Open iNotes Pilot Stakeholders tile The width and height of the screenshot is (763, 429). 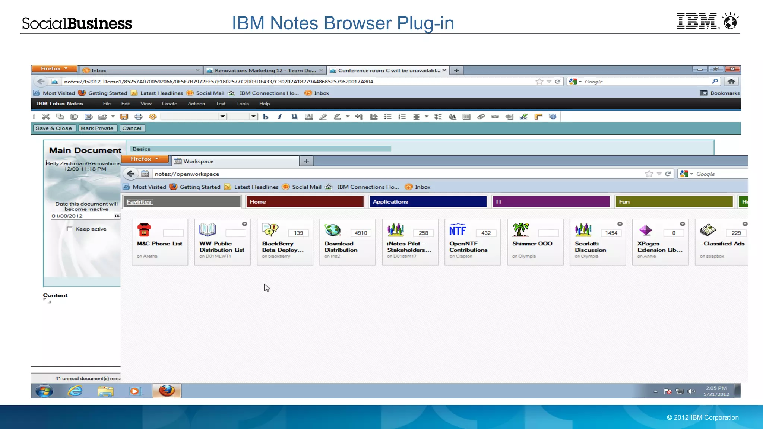[x=410, y=242]
